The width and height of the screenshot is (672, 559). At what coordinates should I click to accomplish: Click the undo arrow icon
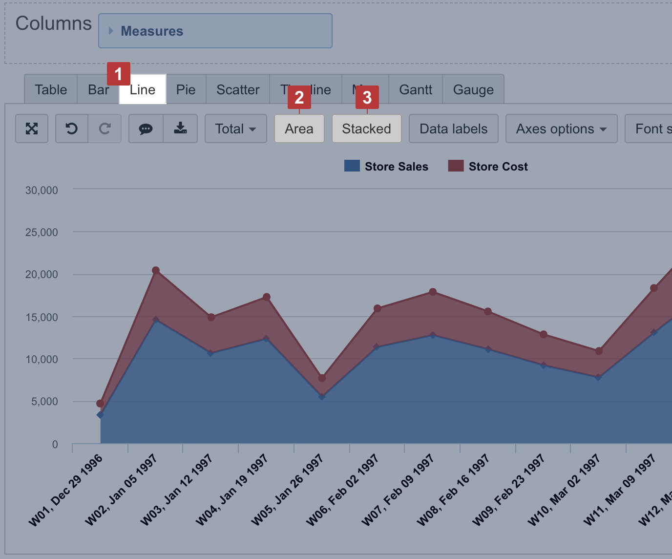(x=72, y=129)
